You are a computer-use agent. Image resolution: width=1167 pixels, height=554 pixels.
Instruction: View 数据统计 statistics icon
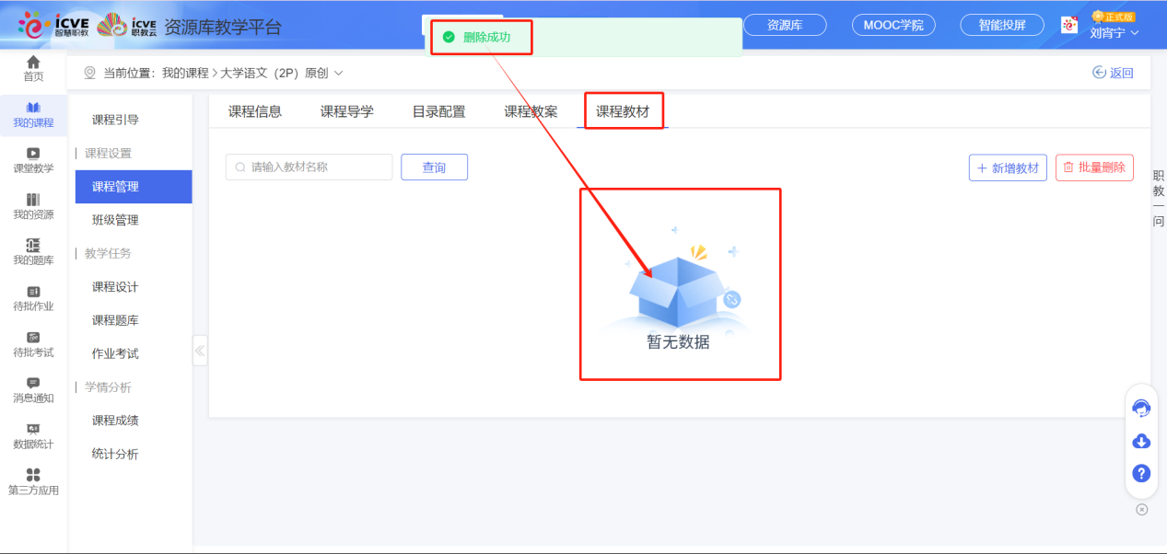click(x=33, y=433)
